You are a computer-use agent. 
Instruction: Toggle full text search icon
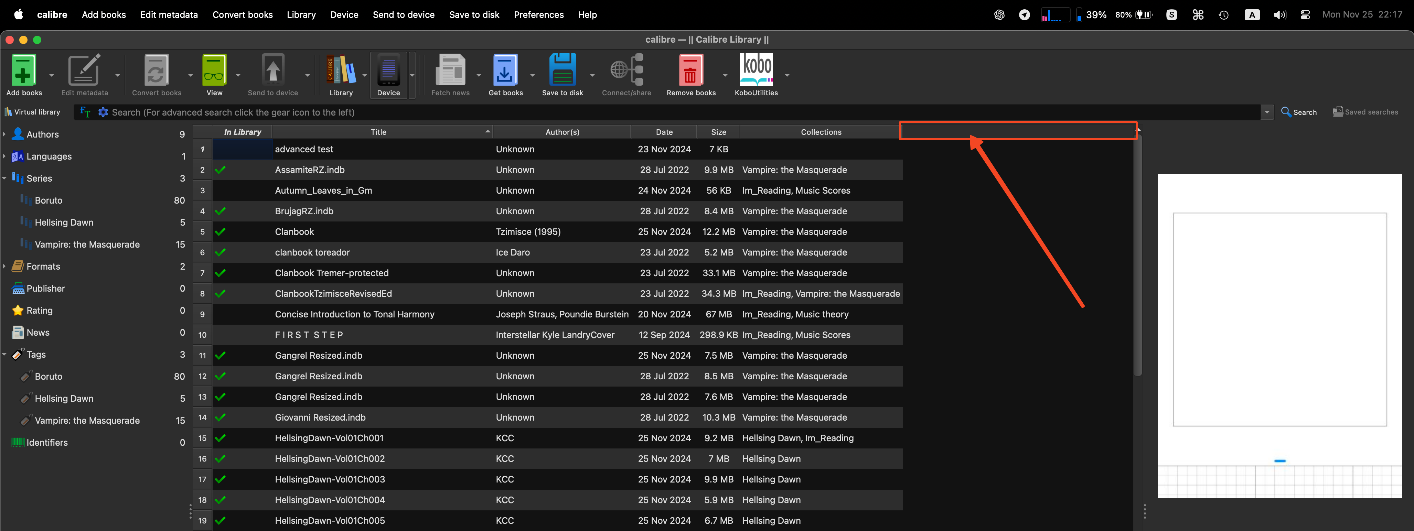tap(85, 112)
